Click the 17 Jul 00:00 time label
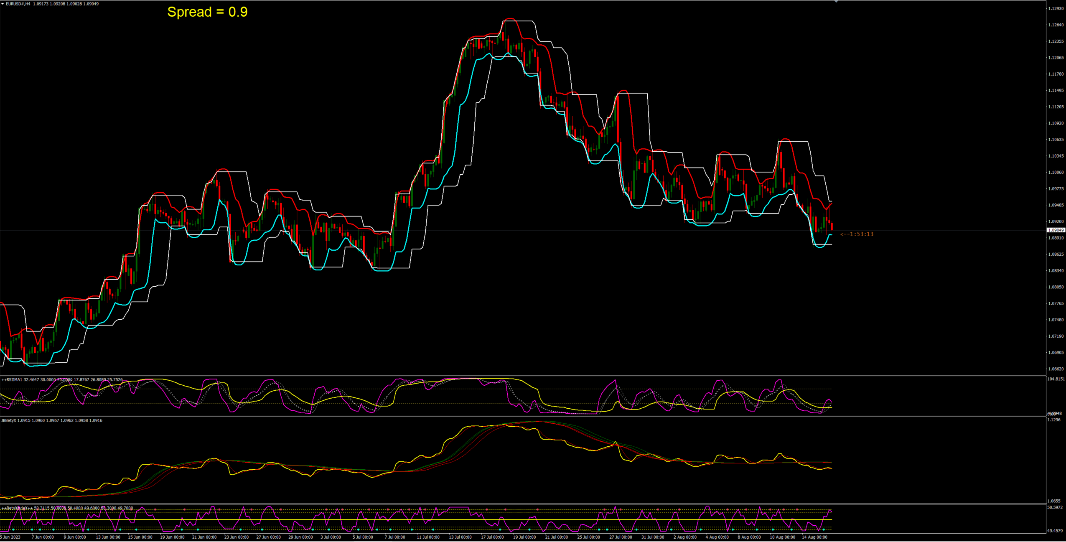This screenshot has width=1066, height=542. tap(493, 537)
